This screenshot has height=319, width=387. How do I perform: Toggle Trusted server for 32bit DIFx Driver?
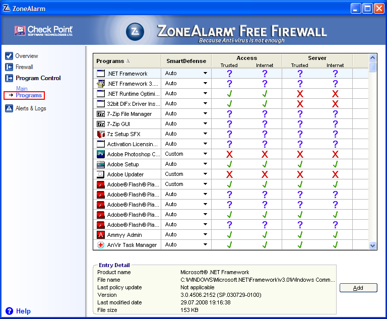[x=300, y=104]
